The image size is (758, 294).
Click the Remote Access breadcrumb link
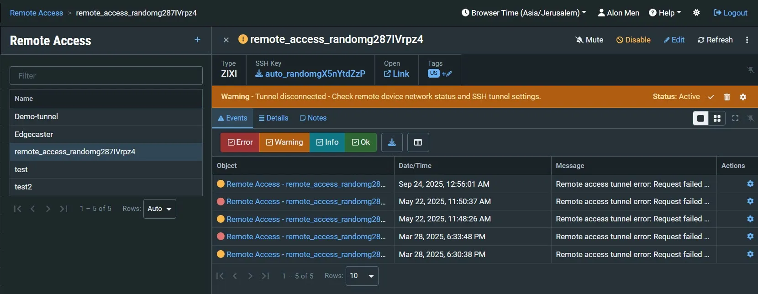[x=37, y=13]
